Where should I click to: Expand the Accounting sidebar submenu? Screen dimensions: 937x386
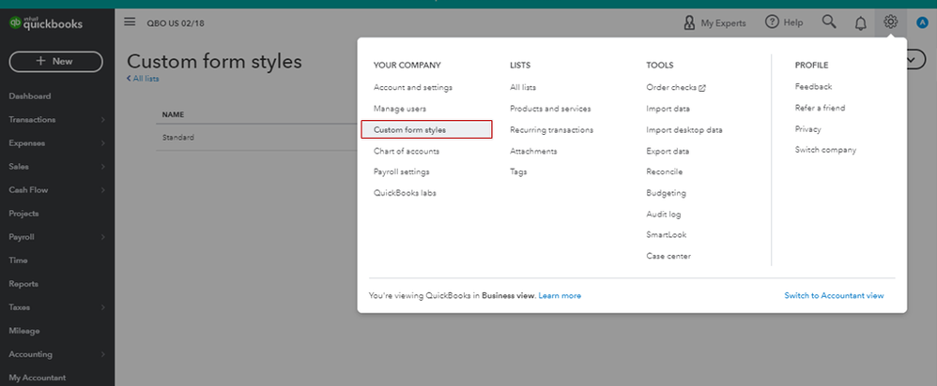tap(102, 354)
